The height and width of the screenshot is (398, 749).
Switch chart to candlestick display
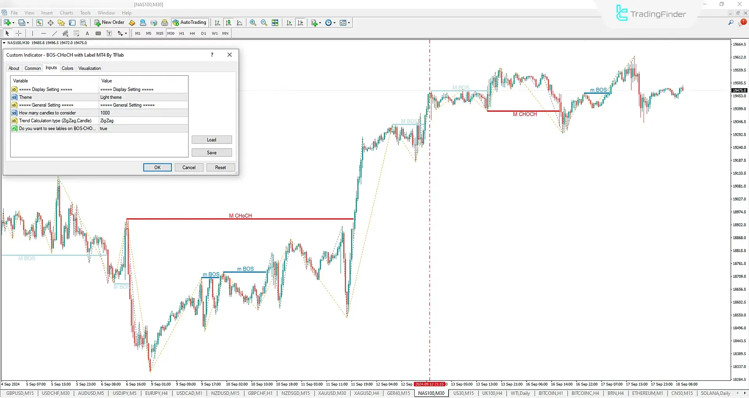228,23
